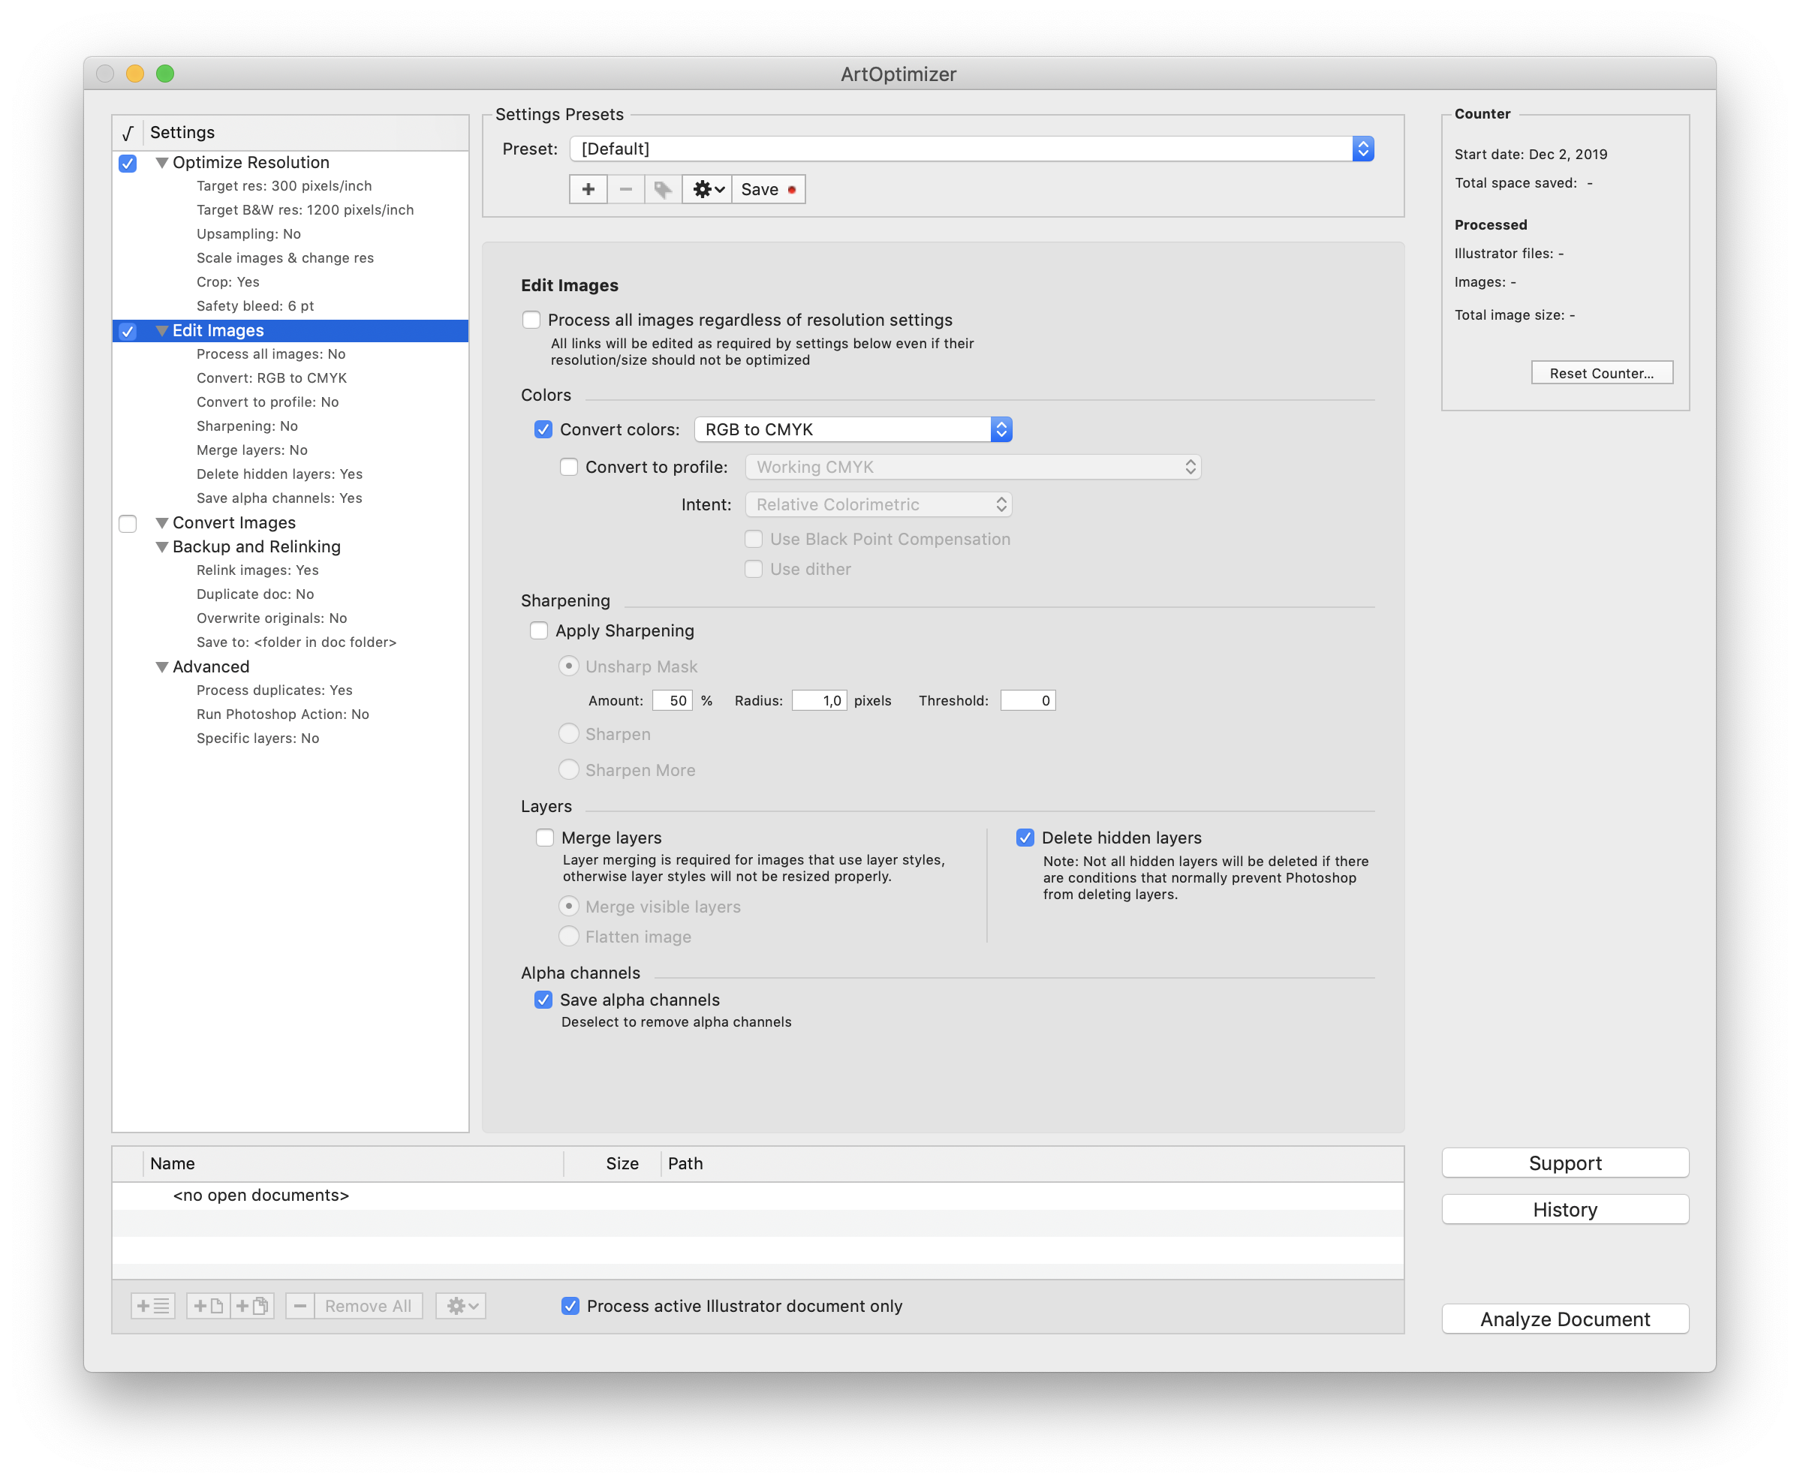Open the preset gear actions menu
The height and width of the screenshot is (1483, 1800).
point(707,190)
